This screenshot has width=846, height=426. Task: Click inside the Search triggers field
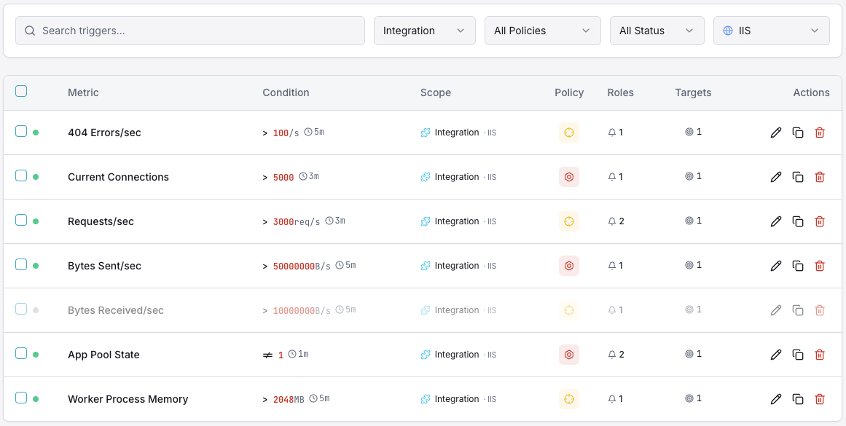[x=189, y=31]
